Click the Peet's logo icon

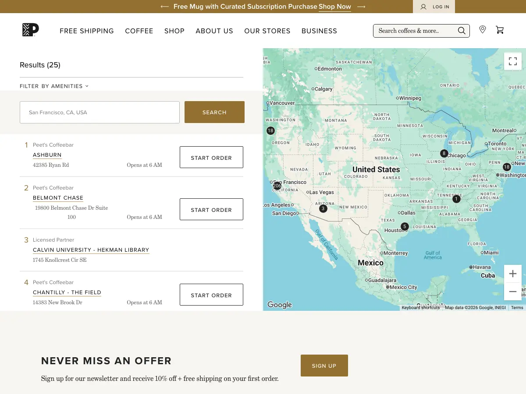pos(31,30)
